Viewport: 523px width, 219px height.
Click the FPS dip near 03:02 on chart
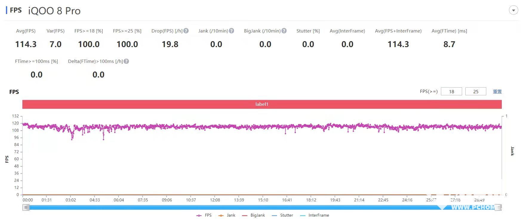click(72, 139)
